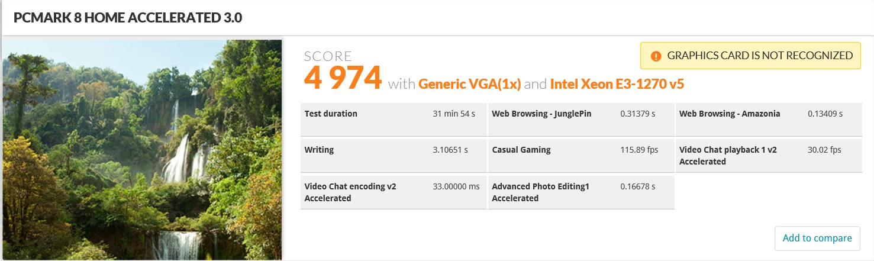Click the 31 min 54 s duration value
This screenshot has height=261, width=874.
point(454,114)
